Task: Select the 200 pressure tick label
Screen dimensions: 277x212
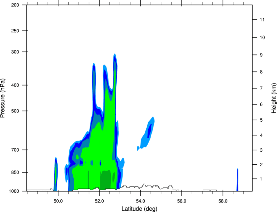Action: coord(15,5)
